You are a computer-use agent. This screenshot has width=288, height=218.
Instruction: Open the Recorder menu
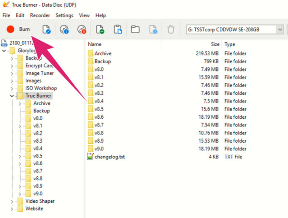pos(40,15)
